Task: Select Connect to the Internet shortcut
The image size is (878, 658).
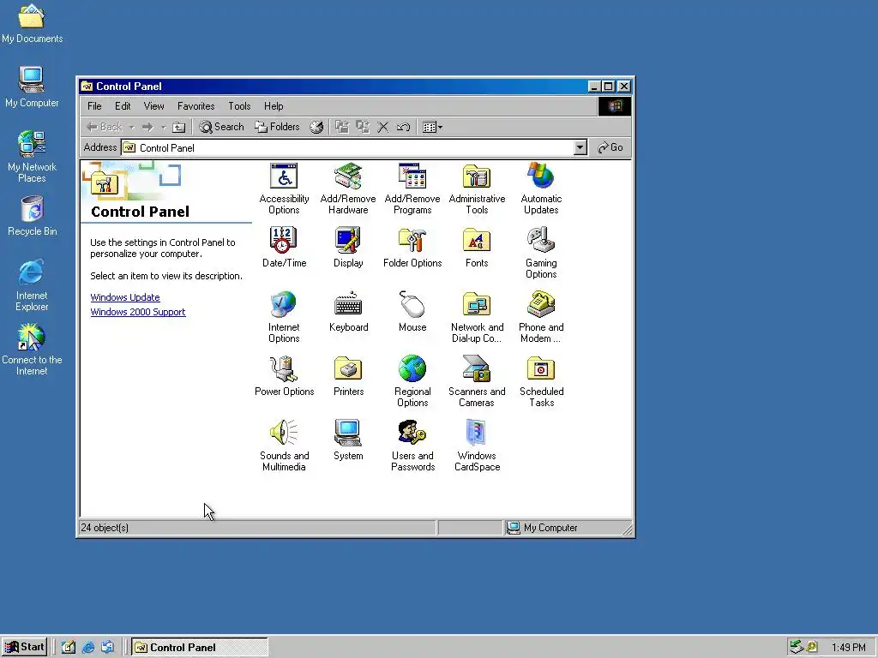Action: 32,350
